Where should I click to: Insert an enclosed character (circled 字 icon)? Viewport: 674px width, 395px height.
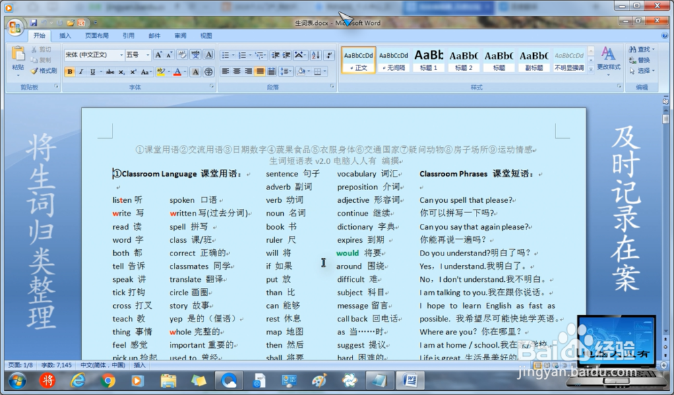(x=208, y=71)
